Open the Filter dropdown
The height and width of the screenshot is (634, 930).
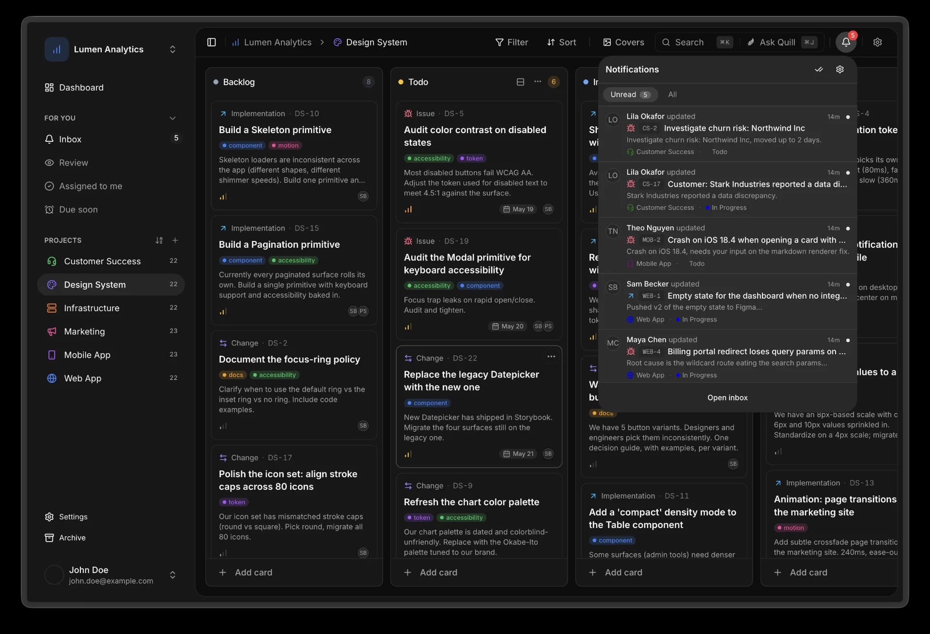coord(511,42)
